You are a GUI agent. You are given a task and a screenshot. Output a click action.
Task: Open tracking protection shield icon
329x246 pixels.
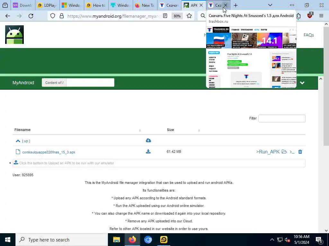point(53,16)
